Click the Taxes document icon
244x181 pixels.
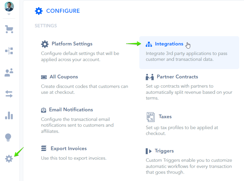click(151, 117)
